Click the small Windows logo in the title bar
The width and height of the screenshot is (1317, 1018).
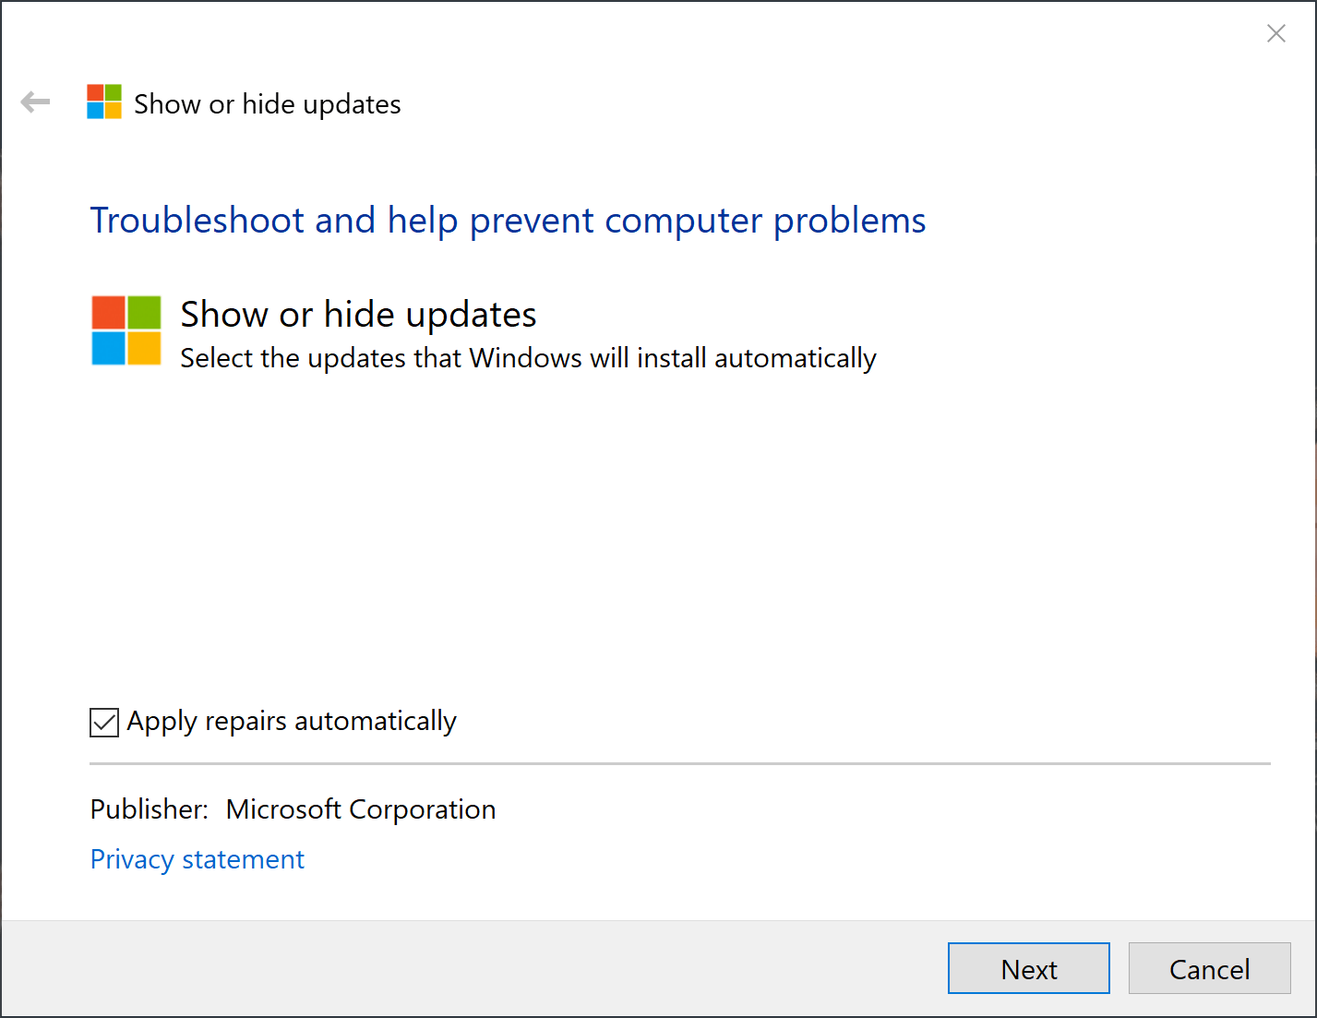pyautogui.click(x=103, y=102)
